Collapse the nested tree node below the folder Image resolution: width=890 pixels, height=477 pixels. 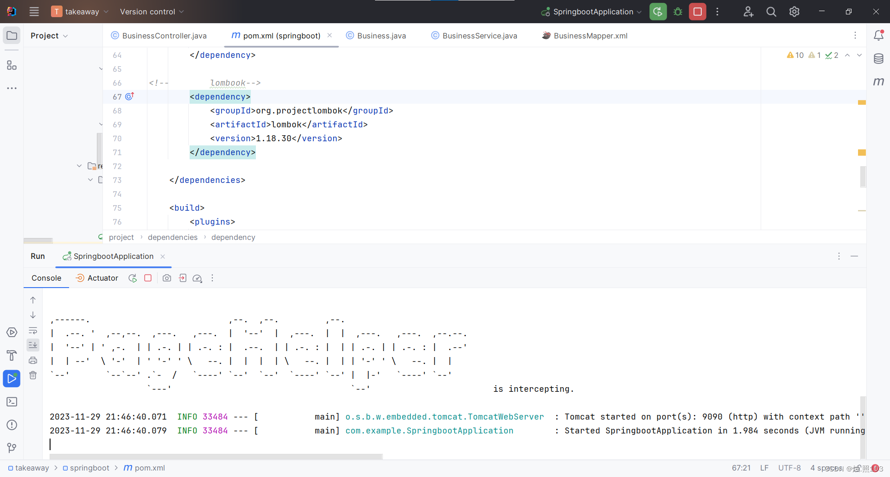(90, 180)
